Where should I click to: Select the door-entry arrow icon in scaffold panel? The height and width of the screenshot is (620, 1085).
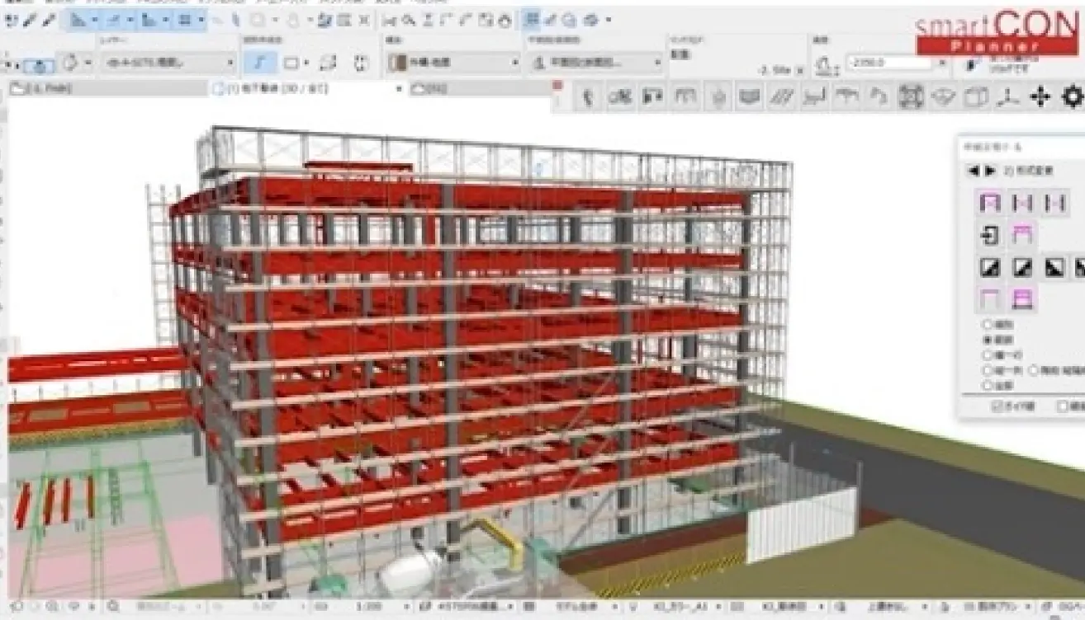[x=989, y=236]
